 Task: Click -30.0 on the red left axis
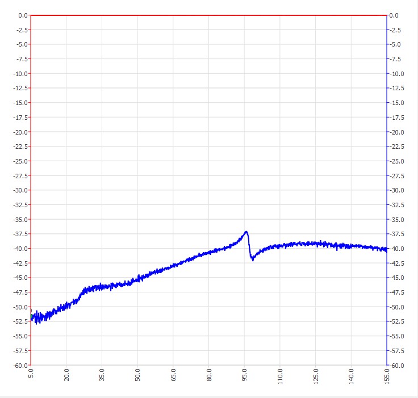click(x=20, y=190)
